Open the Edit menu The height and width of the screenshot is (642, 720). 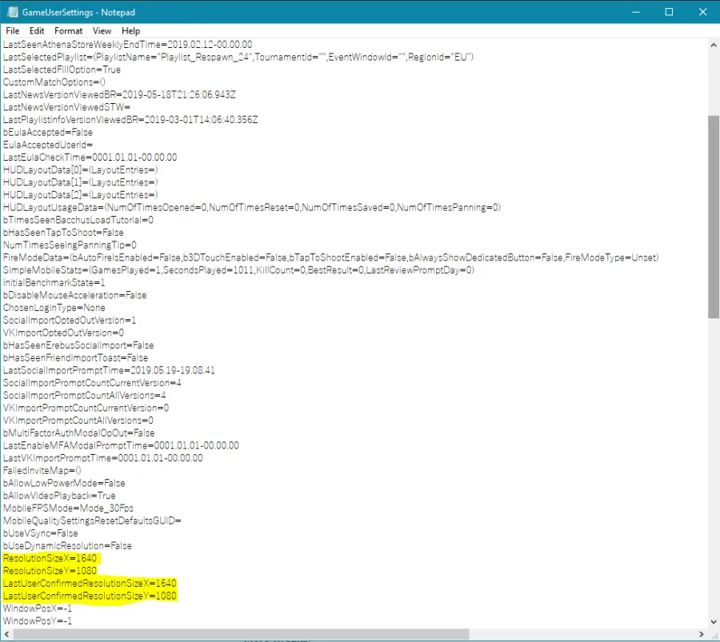[x=37, y=30]
